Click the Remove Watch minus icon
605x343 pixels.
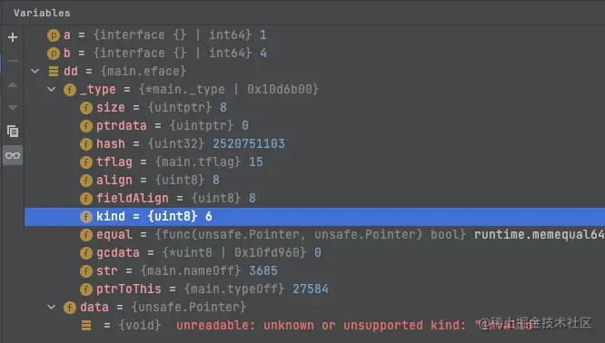pyautogui.click(x=13, y=61)
